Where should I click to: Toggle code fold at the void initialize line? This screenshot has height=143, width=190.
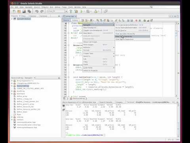68,77
